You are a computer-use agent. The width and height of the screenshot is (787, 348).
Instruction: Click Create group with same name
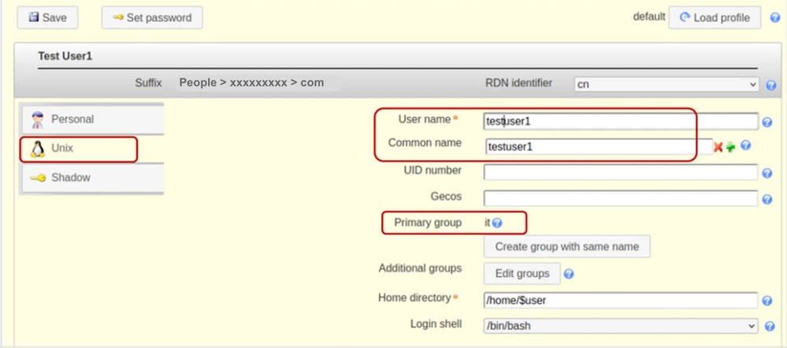[567, 246]
